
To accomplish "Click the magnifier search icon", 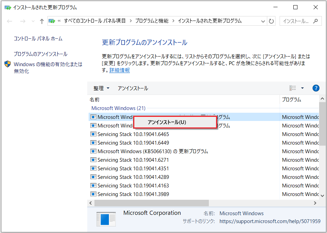I will [x=316, y=21].
